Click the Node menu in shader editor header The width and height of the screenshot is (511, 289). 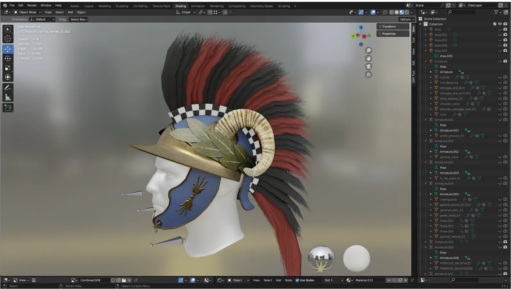pyautogui.click(x=288, y=280)
